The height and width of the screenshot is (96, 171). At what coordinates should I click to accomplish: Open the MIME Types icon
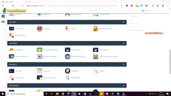68,78
